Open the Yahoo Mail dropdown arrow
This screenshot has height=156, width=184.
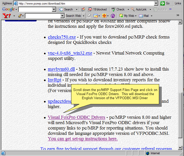point(151,16)
